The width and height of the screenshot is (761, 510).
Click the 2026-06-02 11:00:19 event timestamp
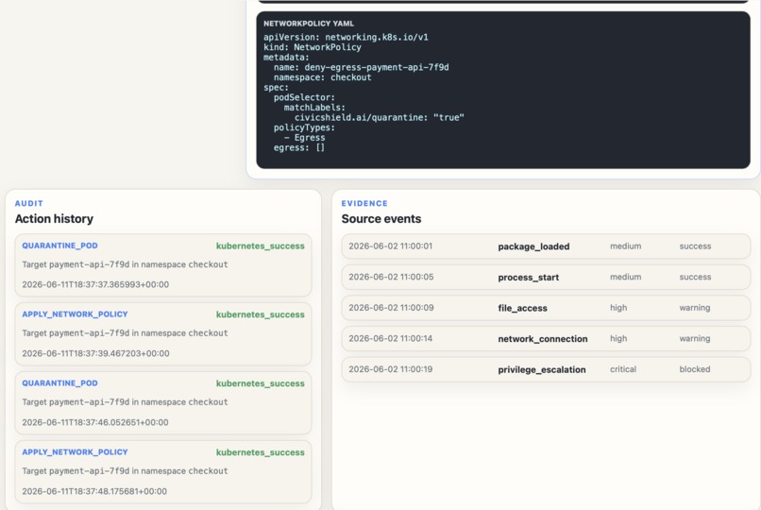tap(391, 369)
